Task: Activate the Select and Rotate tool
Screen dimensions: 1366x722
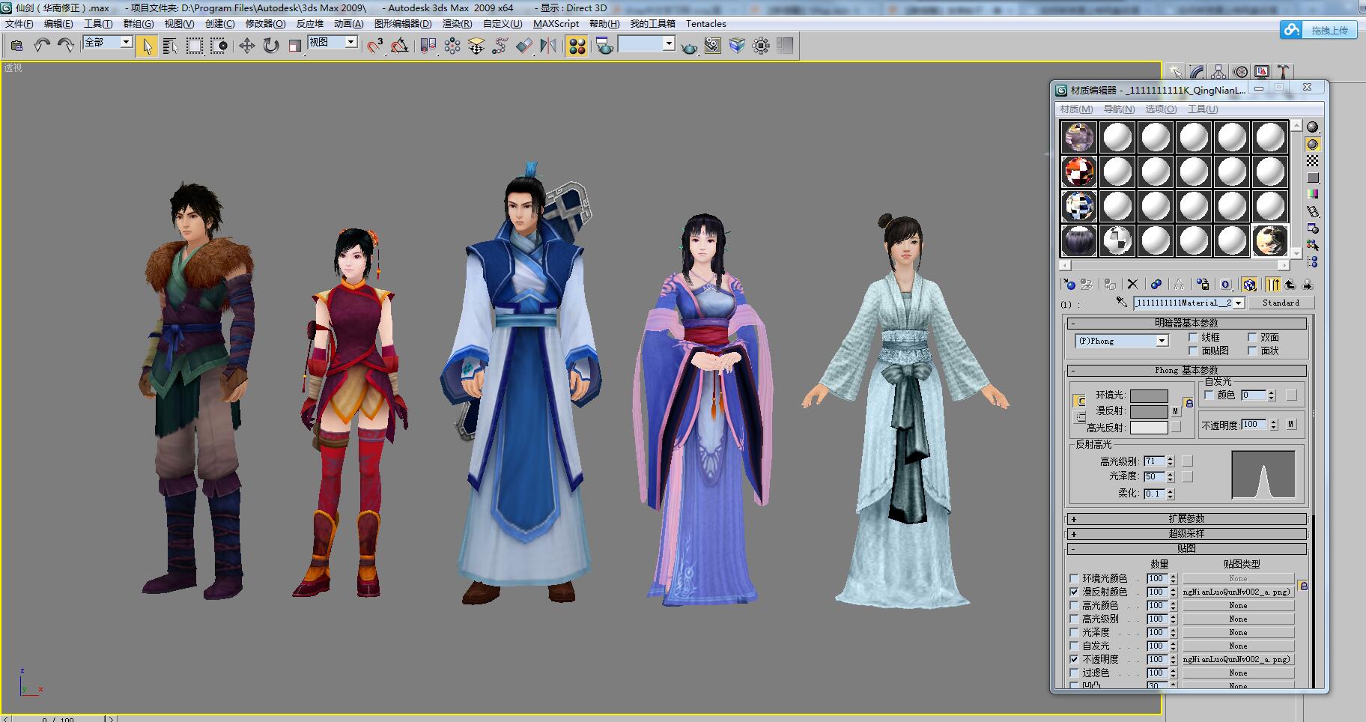Action: pos(271,46)
